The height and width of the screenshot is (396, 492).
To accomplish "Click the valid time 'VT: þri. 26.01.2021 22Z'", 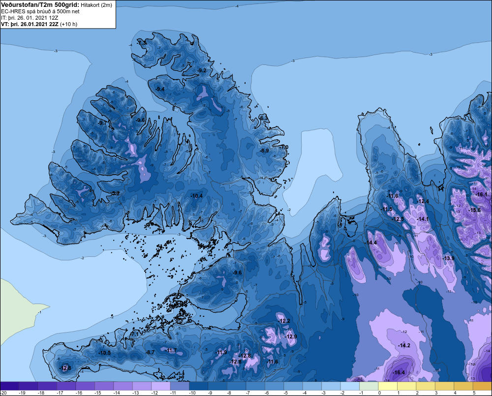I will click(x=30, y=24).
